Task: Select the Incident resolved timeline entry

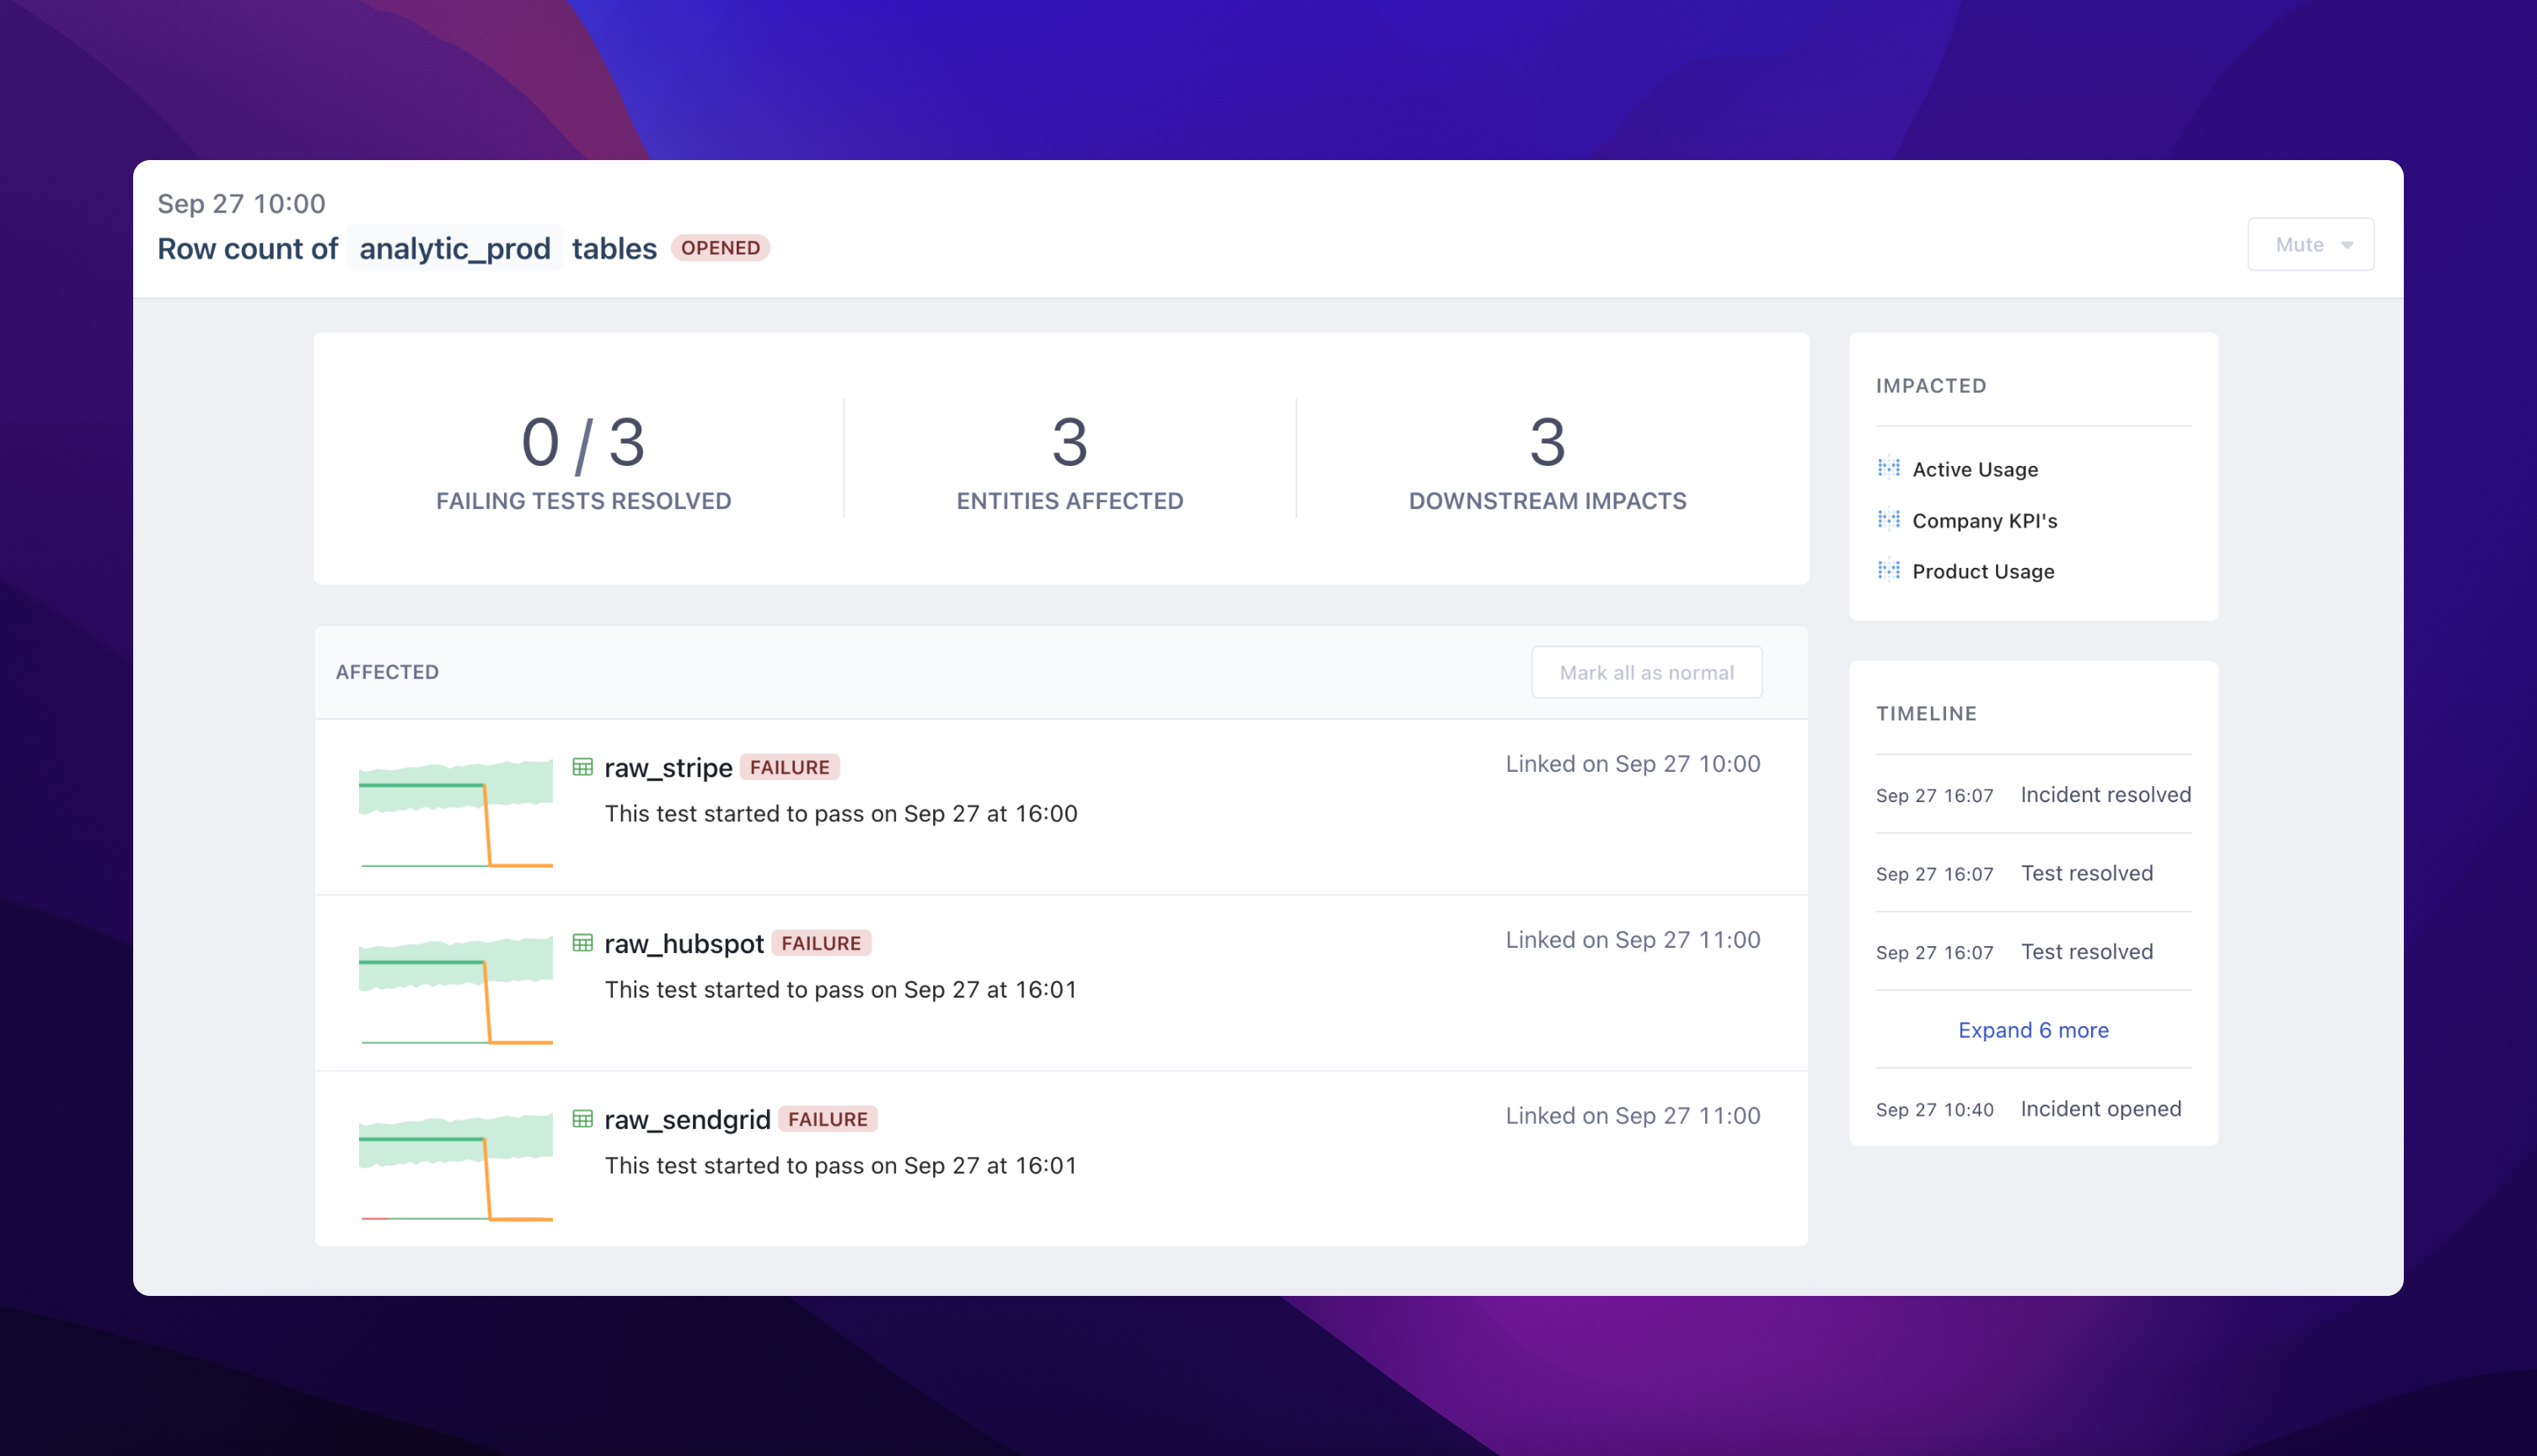Action: tap(2033, 795)
